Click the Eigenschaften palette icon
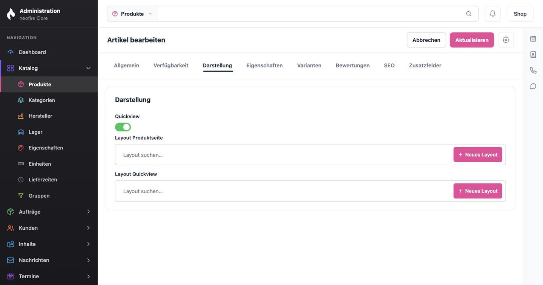 pos(21,148)
